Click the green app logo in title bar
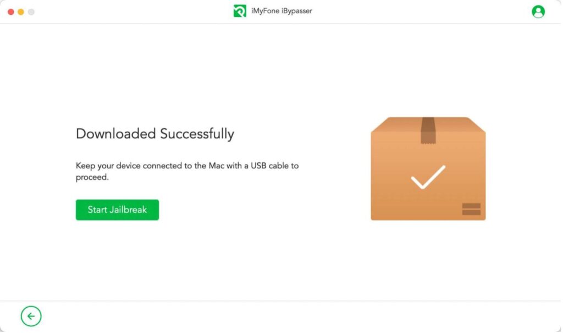This screenshot has height=333, width=563. tap(239, 10)
